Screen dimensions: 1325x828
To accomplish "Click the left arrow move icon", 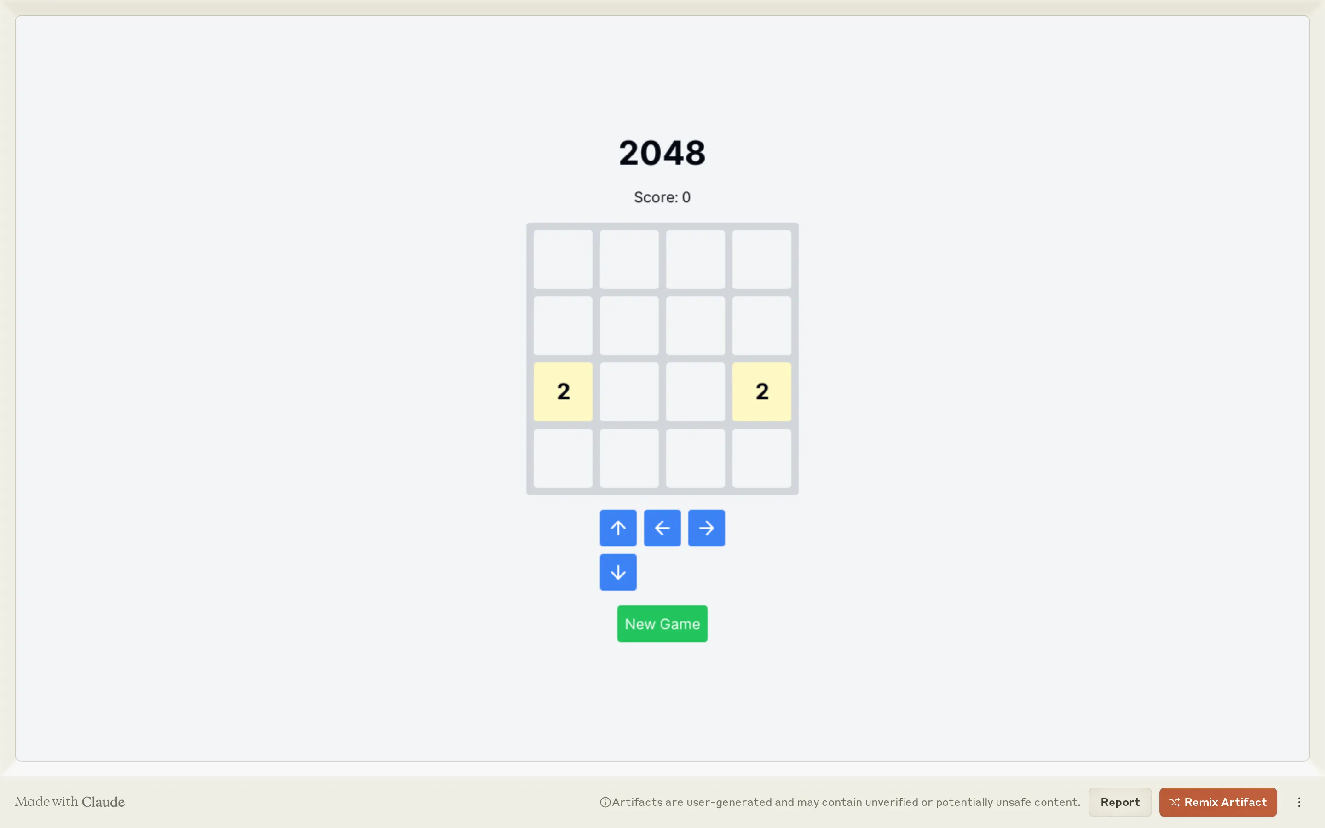I will tap(662, 528).
